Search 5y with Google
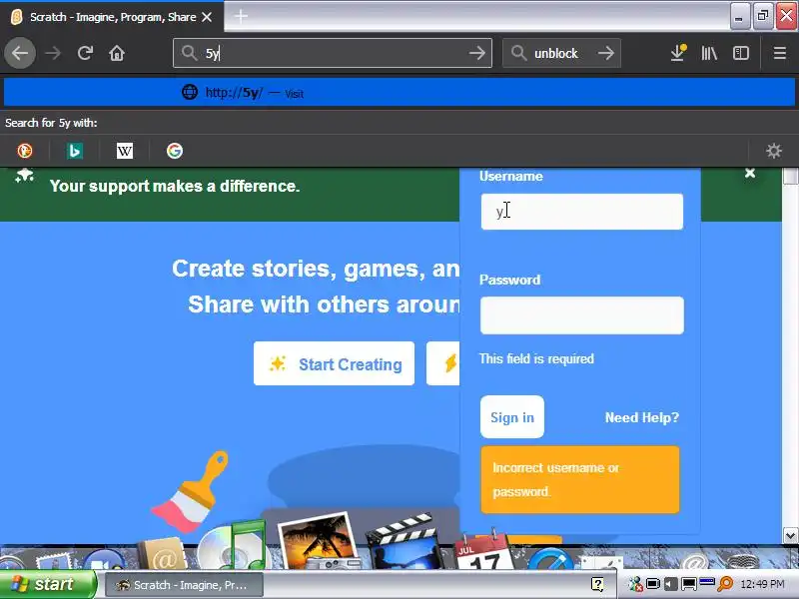This screenshot has width=799, height=599. click(x=174, y=151)
